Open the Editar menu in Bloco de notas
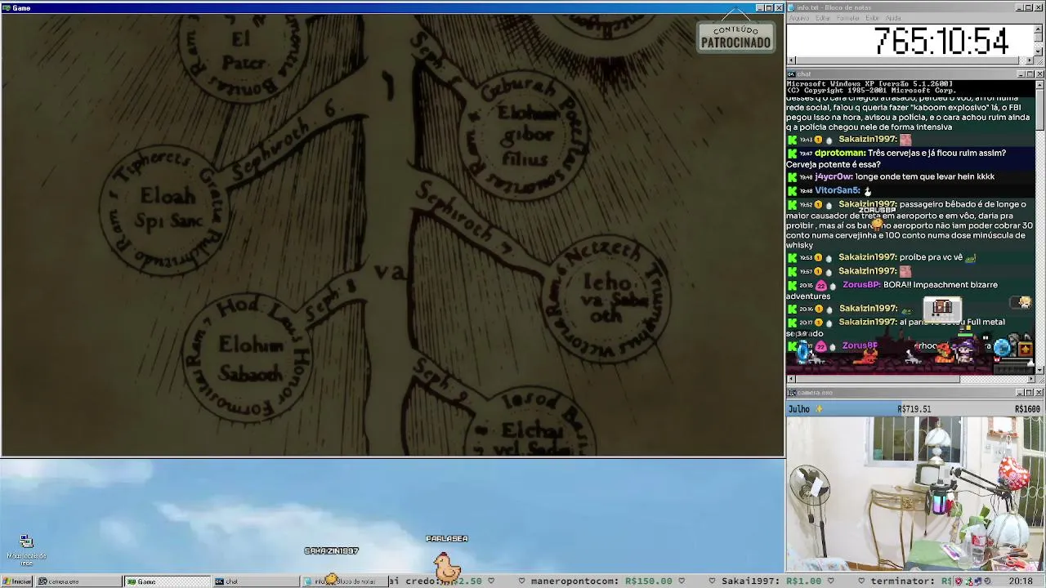The height and width of the screenshot is (588, 1046). (x=823, y=18)
